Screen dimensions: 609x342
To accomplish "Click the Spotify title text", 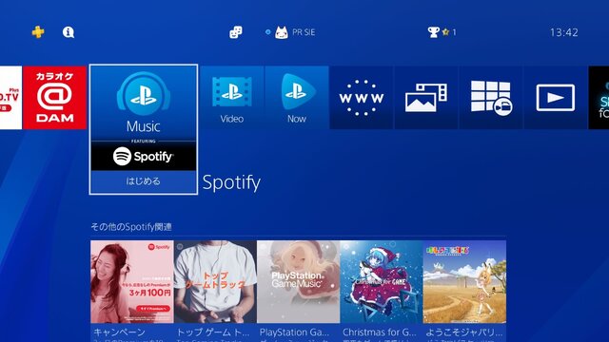I will click(231, 182).
